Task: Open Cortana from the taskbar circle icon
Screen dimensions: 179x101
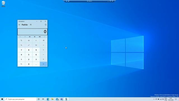Action: (39, 99)
